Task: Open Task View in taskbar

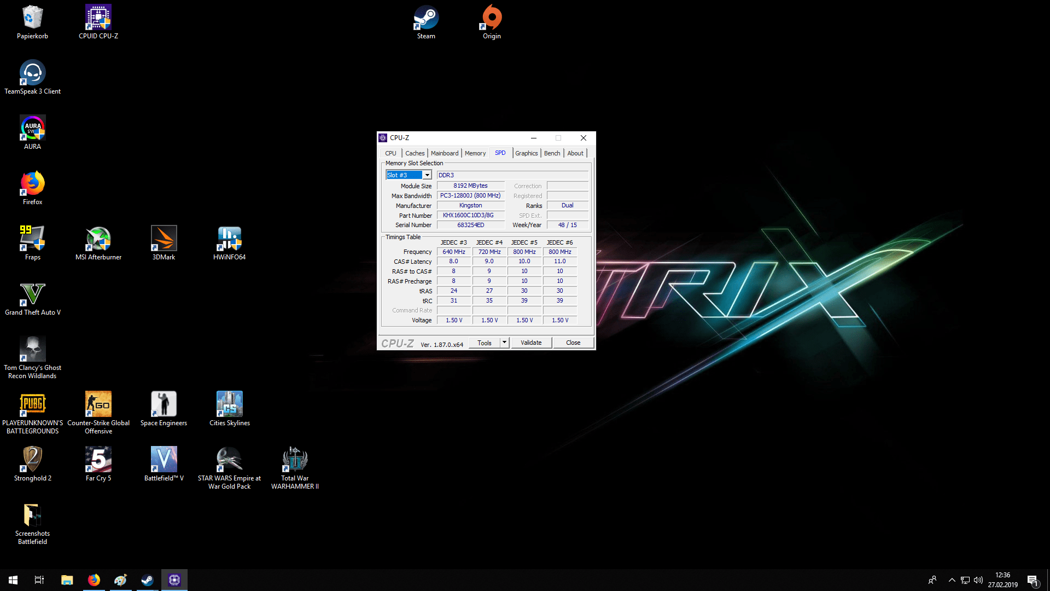Action: [39, 580]
